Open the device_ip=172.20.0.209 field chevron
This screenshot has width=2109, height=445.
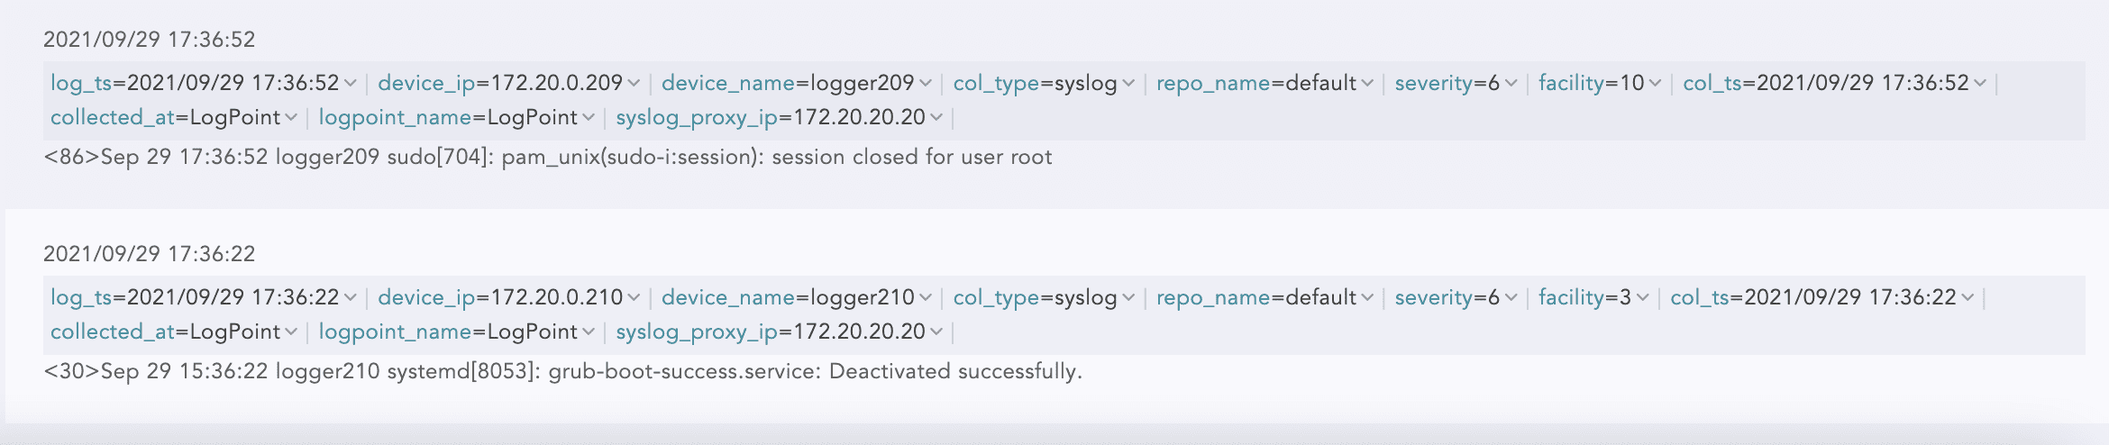pyautogui.click(x=634, y=84)
